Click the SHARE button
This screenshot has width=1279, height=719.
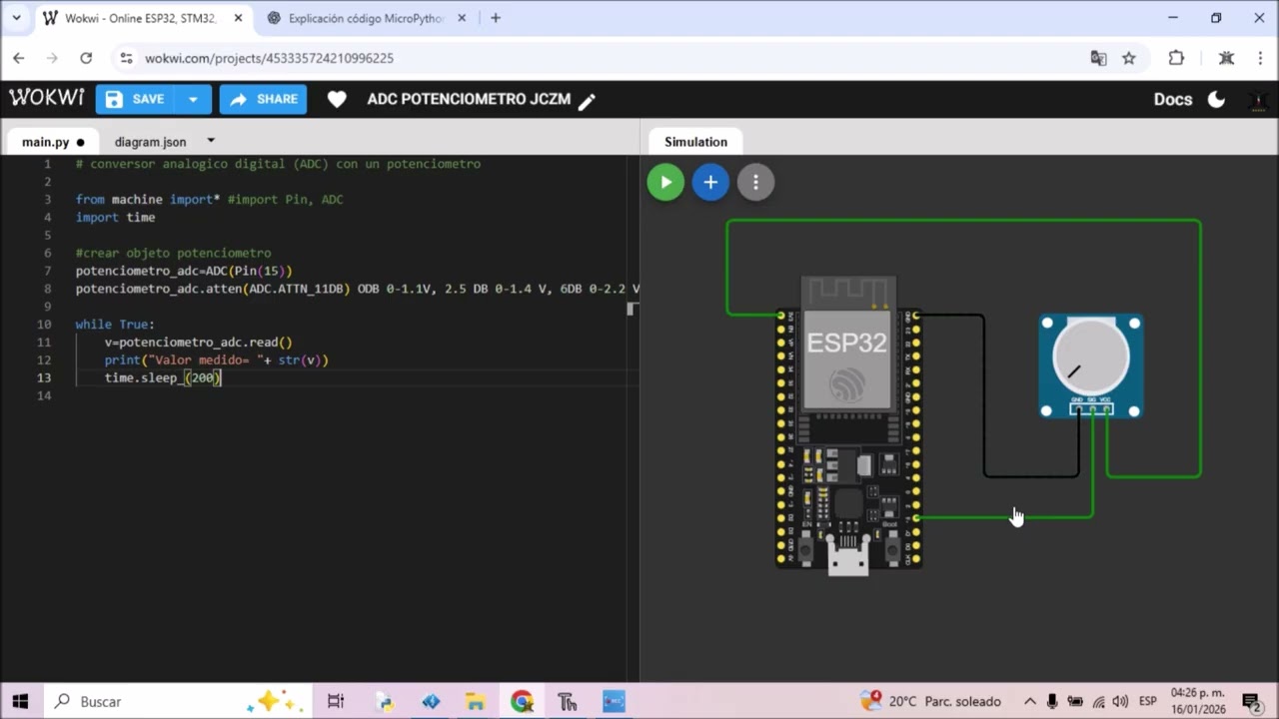tap(263, 99)
